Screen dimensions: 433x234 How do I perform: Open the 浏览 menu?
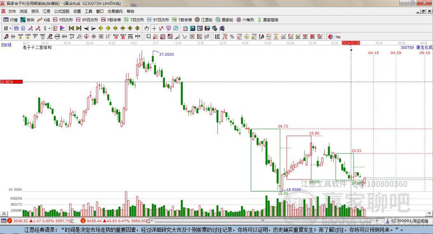24,11
